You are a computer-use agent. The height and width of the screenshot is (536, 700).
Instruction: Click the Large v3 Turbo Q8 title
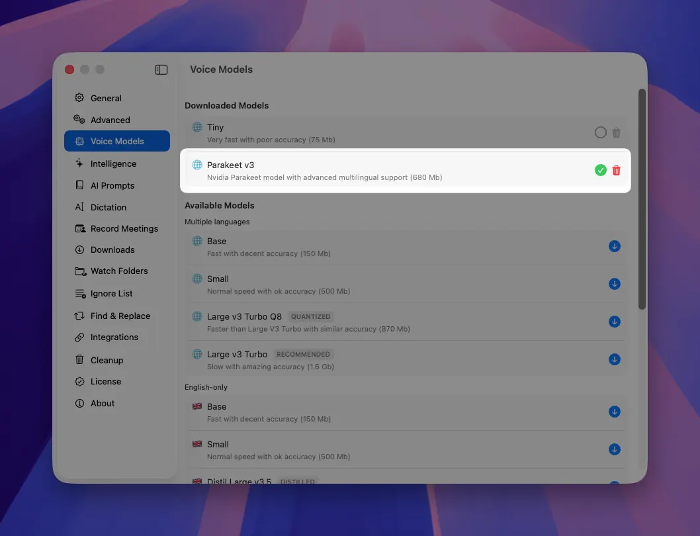coord(244,316)
